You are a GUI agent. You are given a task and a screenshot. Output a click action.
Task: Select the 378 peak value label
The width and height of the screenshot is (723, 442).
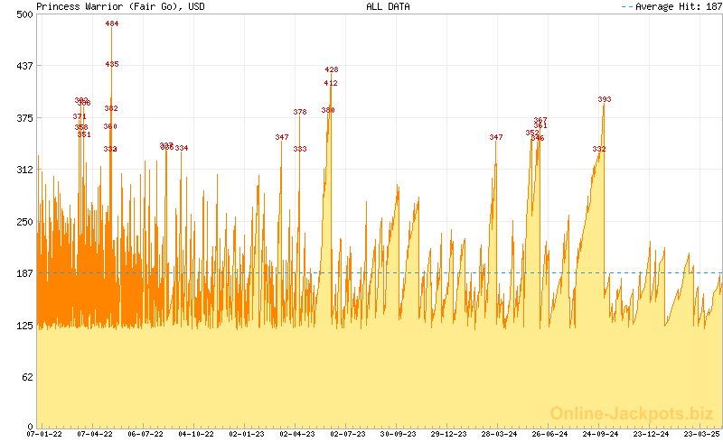coord(300,112)
